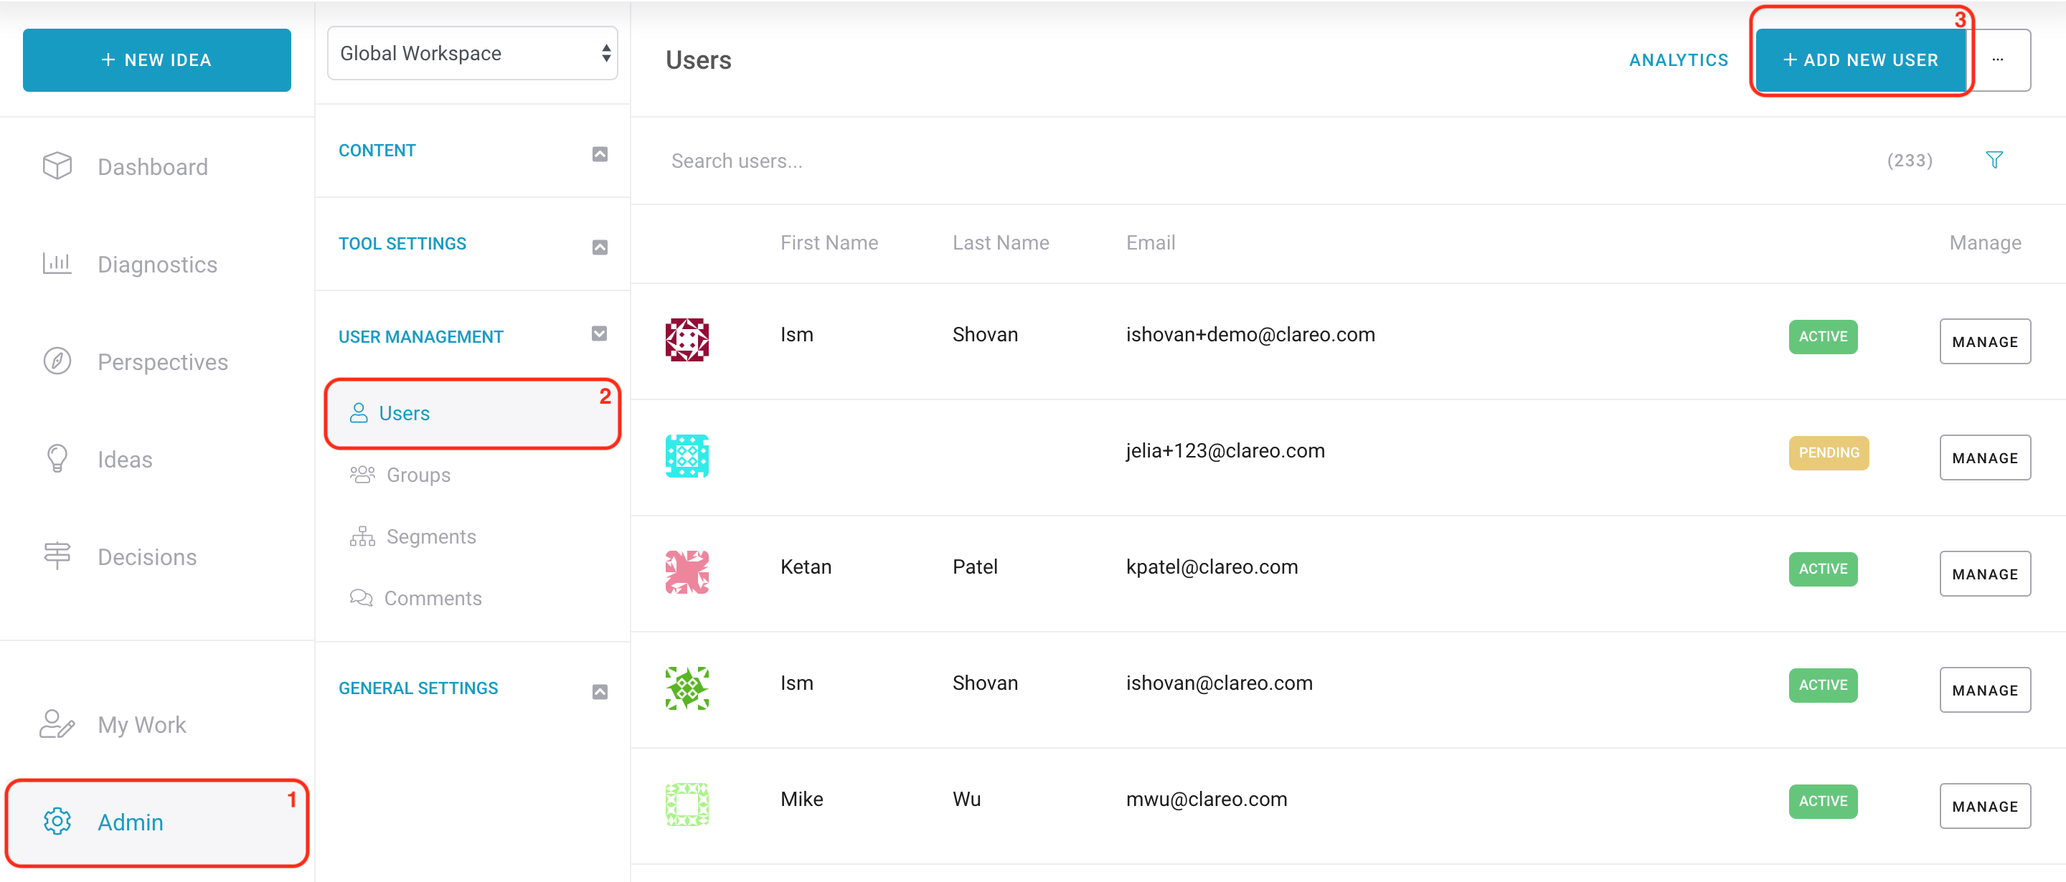This screenshot has height=882, width=2066.
Task: Click email mwu@clareo.com
Action: 1206,800
